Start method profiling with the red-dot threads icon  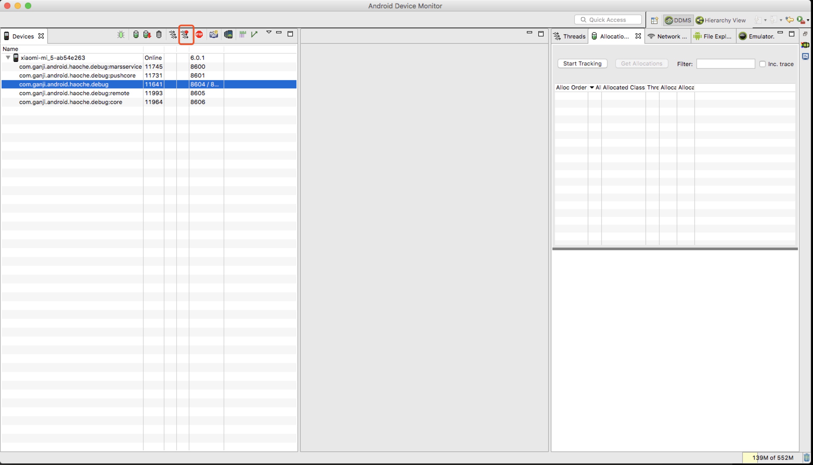click(x=185, y=35)
